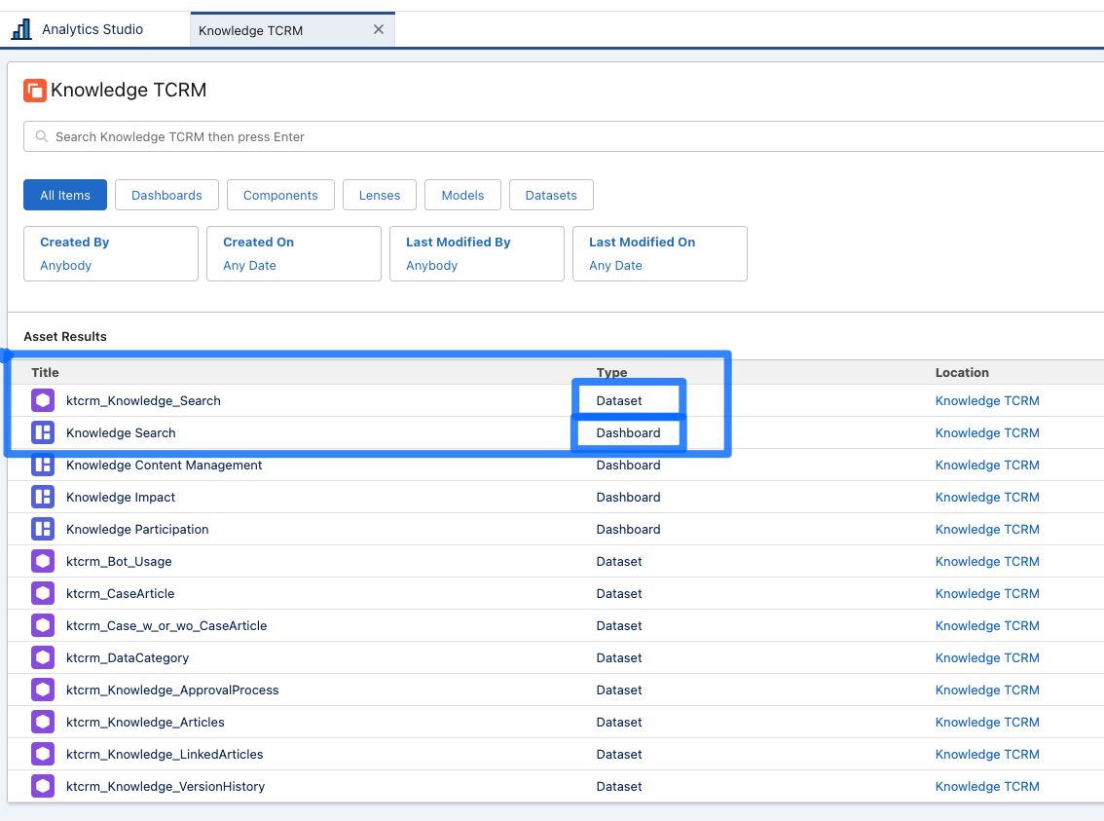Open the Knowledge Search dashboard title
This screenshot has height=821, width=1104.
pyautogui.click(x=121, y=433)
